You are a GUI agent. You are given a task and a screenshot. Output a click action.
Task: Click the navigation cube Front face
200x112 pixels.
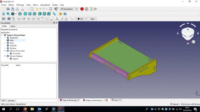tap(184, 35)
